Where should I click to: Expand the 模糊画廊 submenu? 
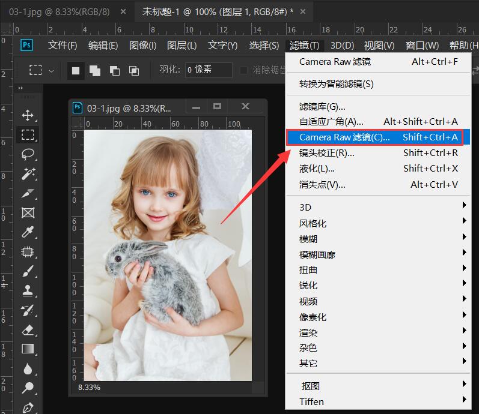(378, 254)
